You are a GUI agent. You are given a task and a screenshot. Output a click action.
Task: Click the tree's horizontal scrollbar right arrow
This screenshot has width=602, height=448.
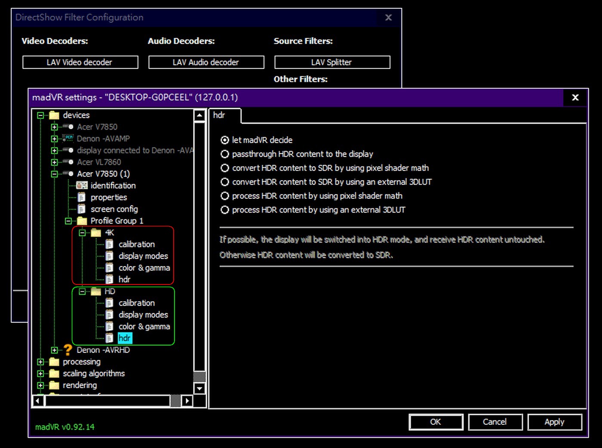187,401
